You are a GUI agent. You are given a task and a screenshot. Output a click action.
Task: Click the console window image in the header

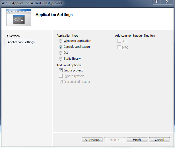(x=19, y=17)
